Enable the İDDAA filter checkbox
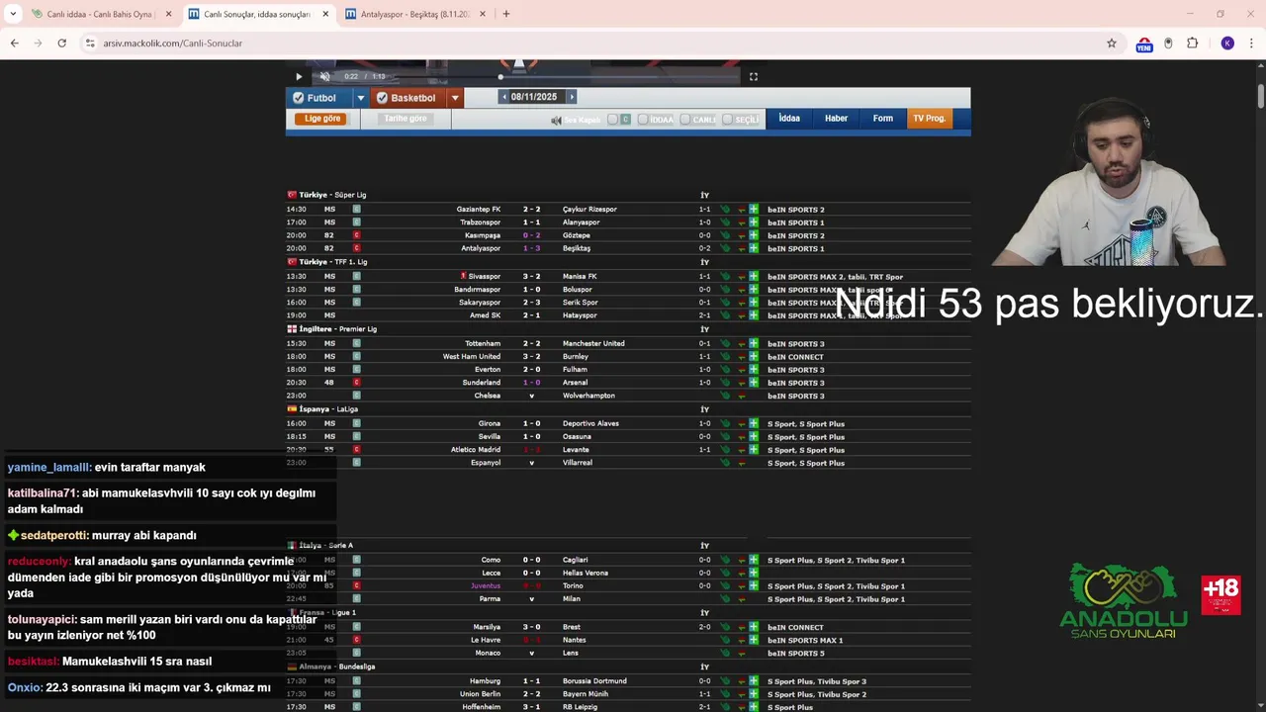This screenshot has width=1266, height=712. (x=643, y=120)
